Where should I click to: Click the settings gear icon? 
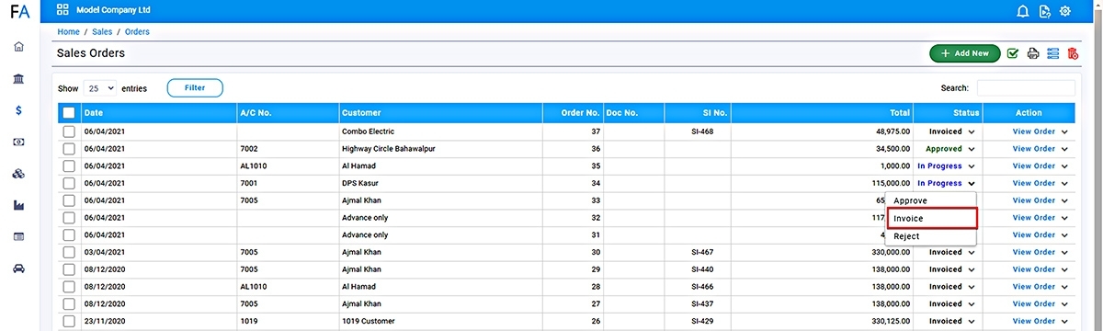[x=1065, y=11]
